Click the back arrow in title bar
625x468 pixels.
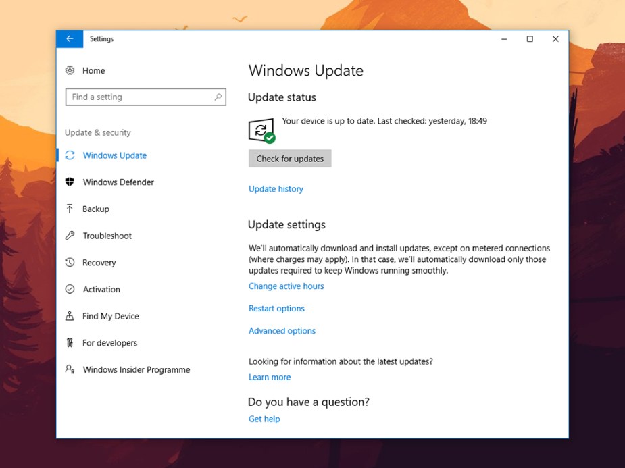coord(70,39)
